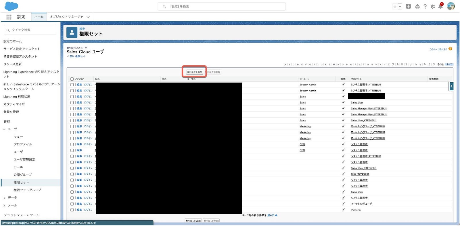
Task: Open ユーザ管理設定 in sidebar
Action: (24, 160)
